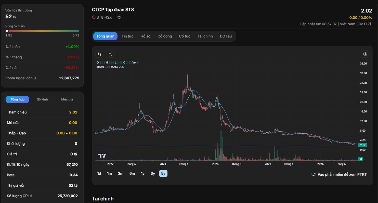Click the ST8:HSX ticker symbol

(x=104, y=17)
